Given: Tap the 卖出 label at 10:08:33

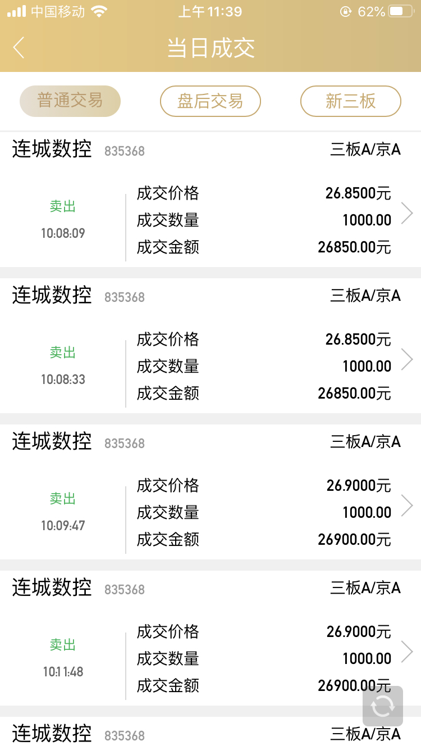Looking at the screenshot, I should 63,353.
